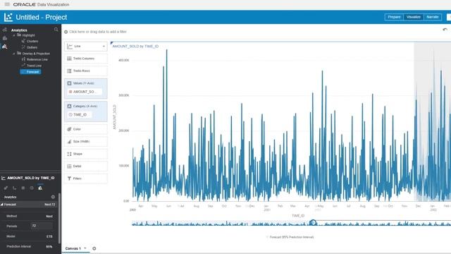The image size is (451, 254).
Task: Click the Analytics panel heading
Action: (19, 30)
